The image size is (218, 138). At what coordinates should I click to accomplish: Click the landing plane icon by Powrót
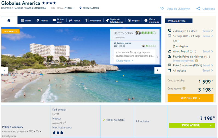tap(169, 56)
